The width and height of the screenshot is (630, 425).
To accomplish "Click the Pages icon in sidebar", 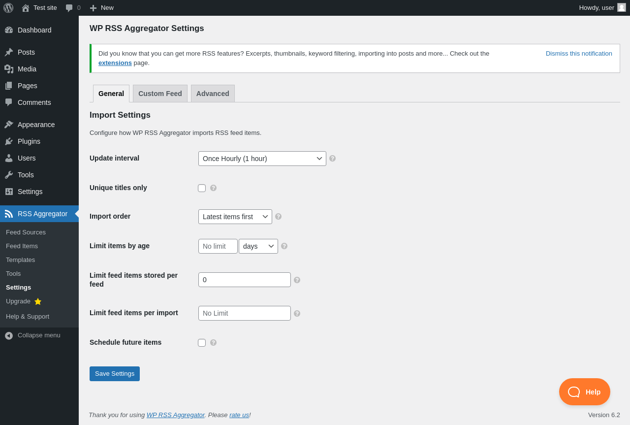I will pos(9,86).
